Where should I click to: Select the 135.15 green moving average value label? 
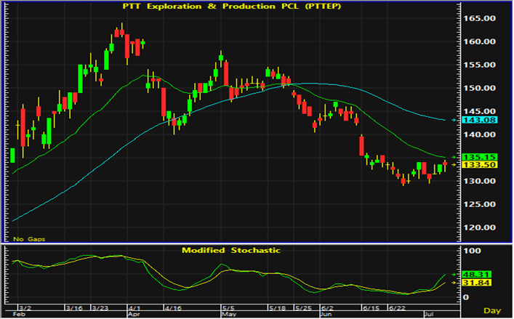[479, 157]
